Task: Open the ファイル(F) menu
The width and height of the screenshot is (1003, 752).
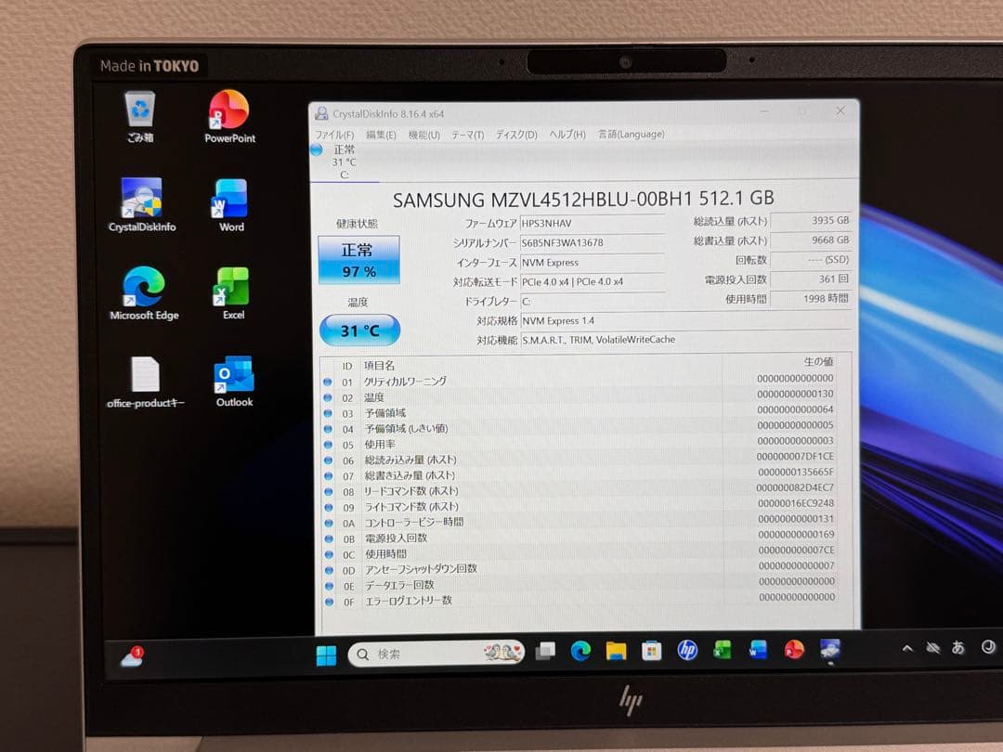Action: pos(334,135)
